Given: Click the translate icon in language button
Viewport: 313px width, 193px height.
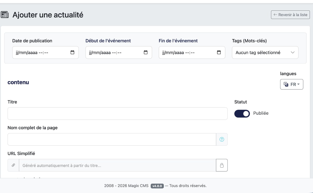Looking at the screenshot, I should tap(286, 84).
